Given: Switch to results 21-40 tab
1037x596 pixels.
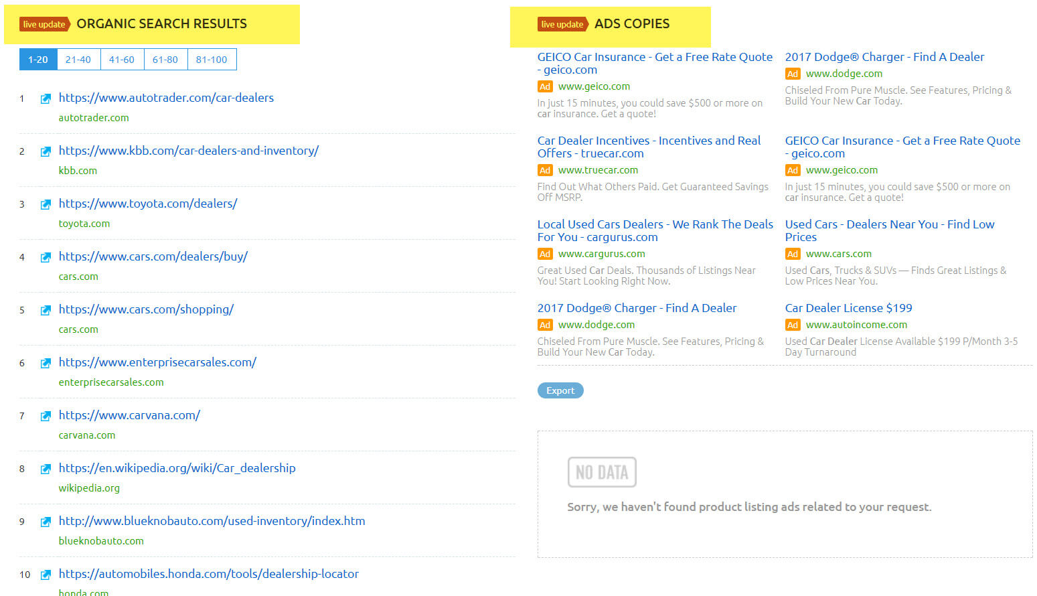Looking at the screenshot, I should coord(78,59).
